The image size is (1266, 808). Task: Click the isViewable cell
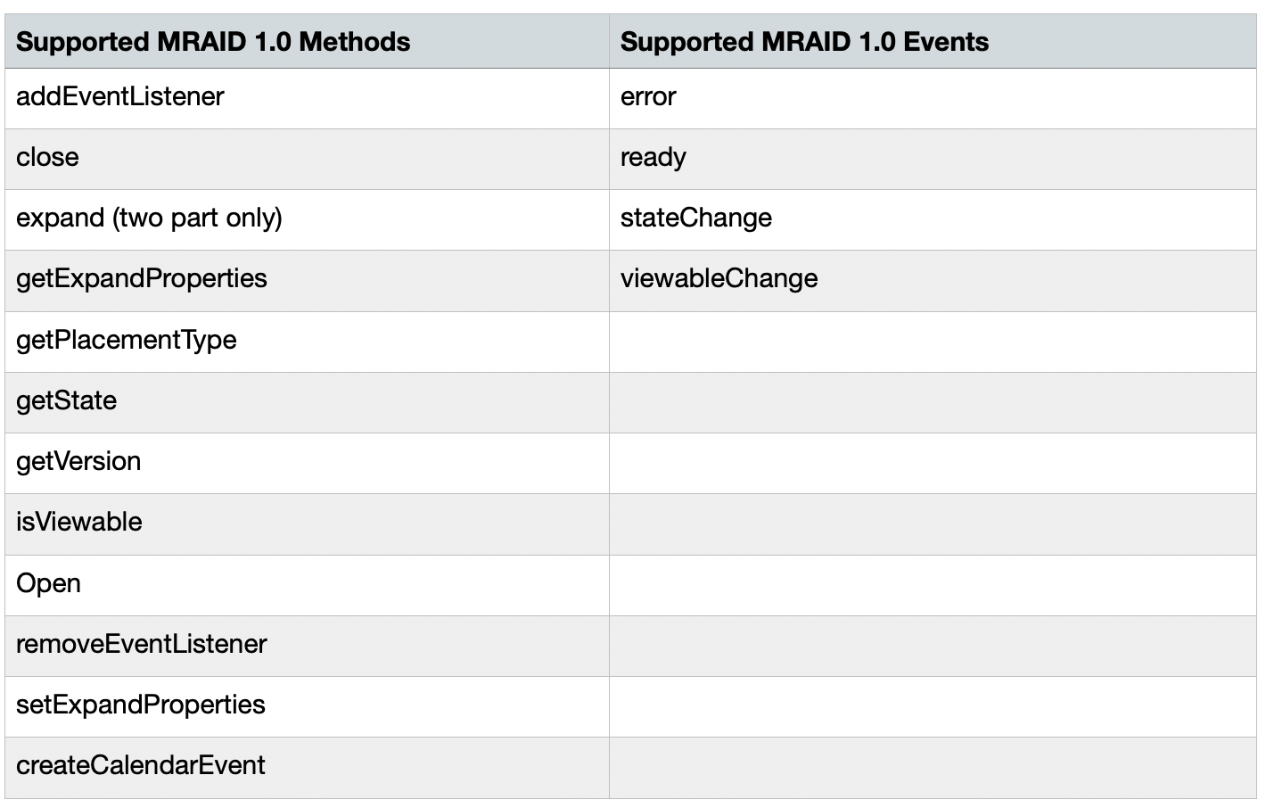click(x=79, y=522)
